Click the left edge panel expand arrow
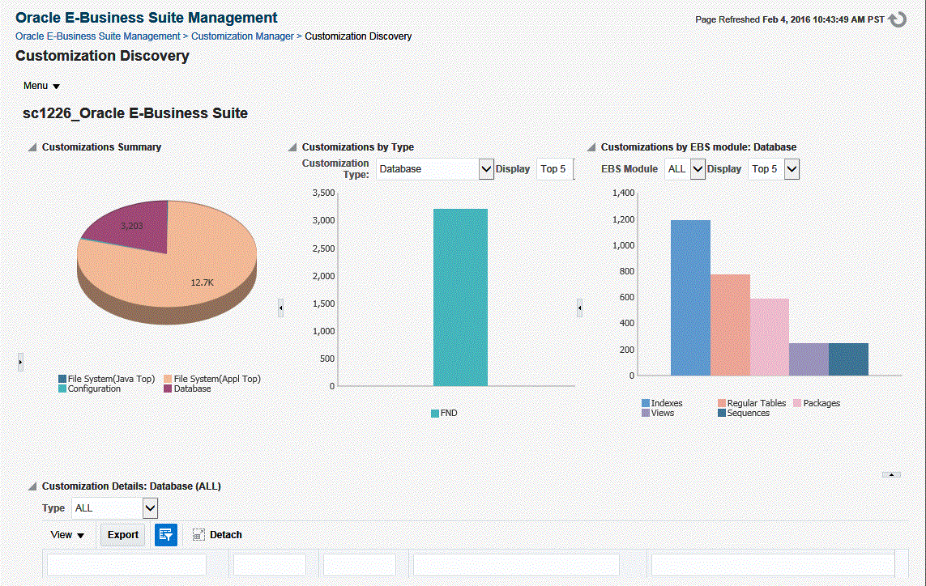Image resolution: width=926 pixels, height=586 pixels. tap(21, 361)
